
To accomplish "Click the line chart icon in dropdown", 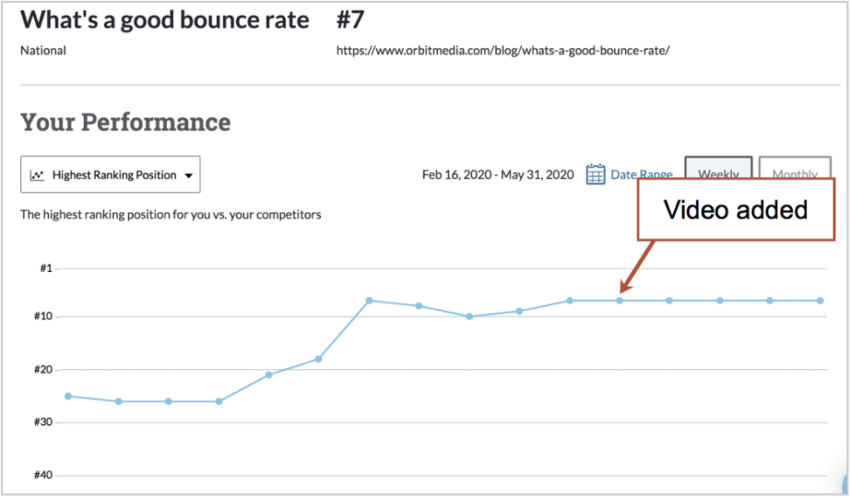I will 37,175.
